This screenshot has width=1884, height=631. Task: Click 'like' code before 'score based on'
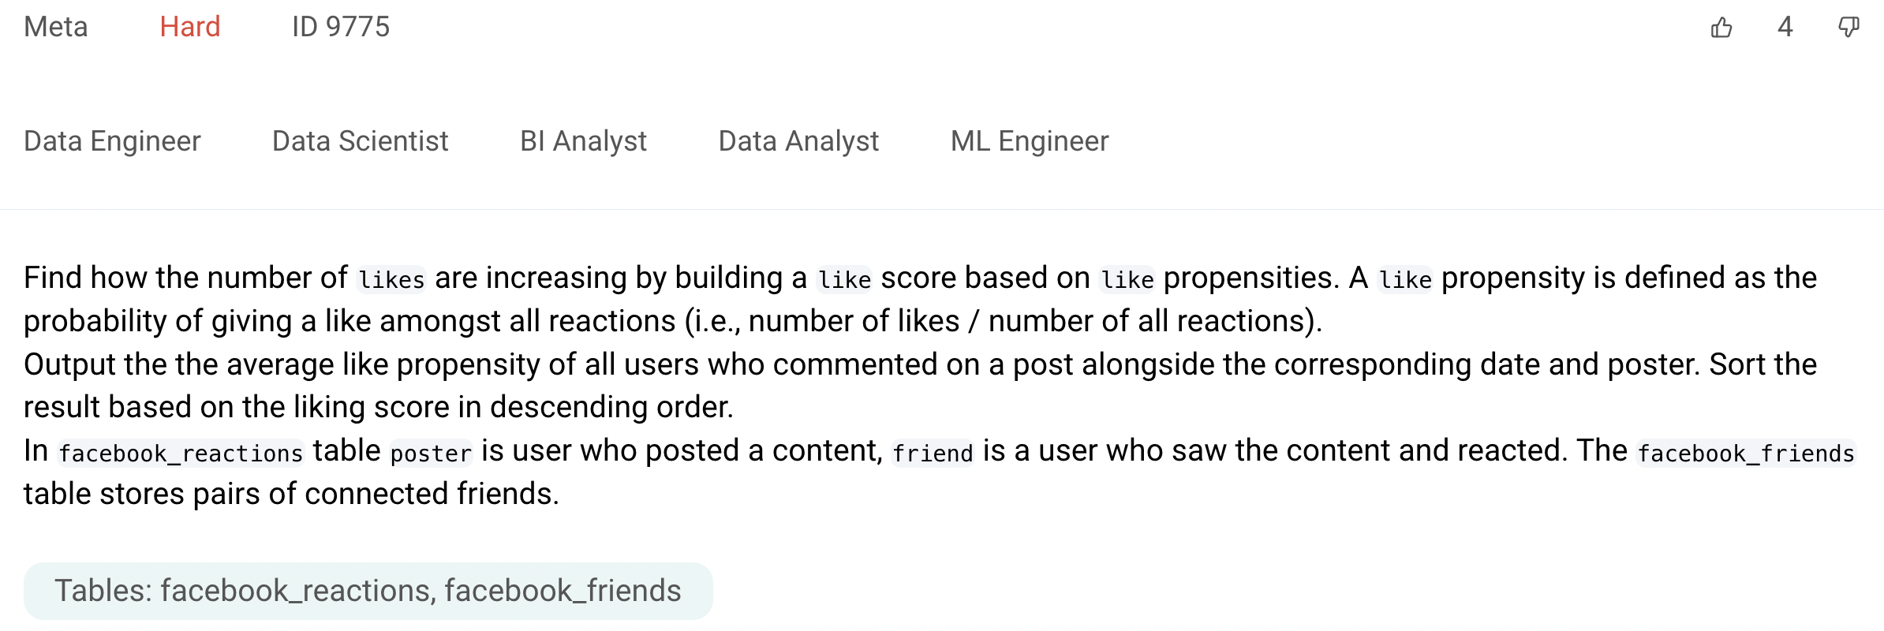pyautogui.click(x=844, y=280)
